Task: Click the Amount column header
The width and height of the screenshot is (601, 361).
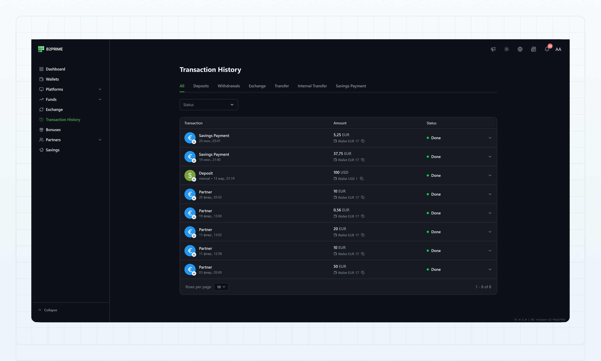Action: point(340,123)
